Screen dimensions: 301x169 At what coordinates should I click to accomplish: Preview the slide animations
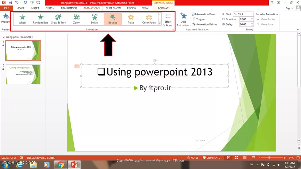coord(6,19)
